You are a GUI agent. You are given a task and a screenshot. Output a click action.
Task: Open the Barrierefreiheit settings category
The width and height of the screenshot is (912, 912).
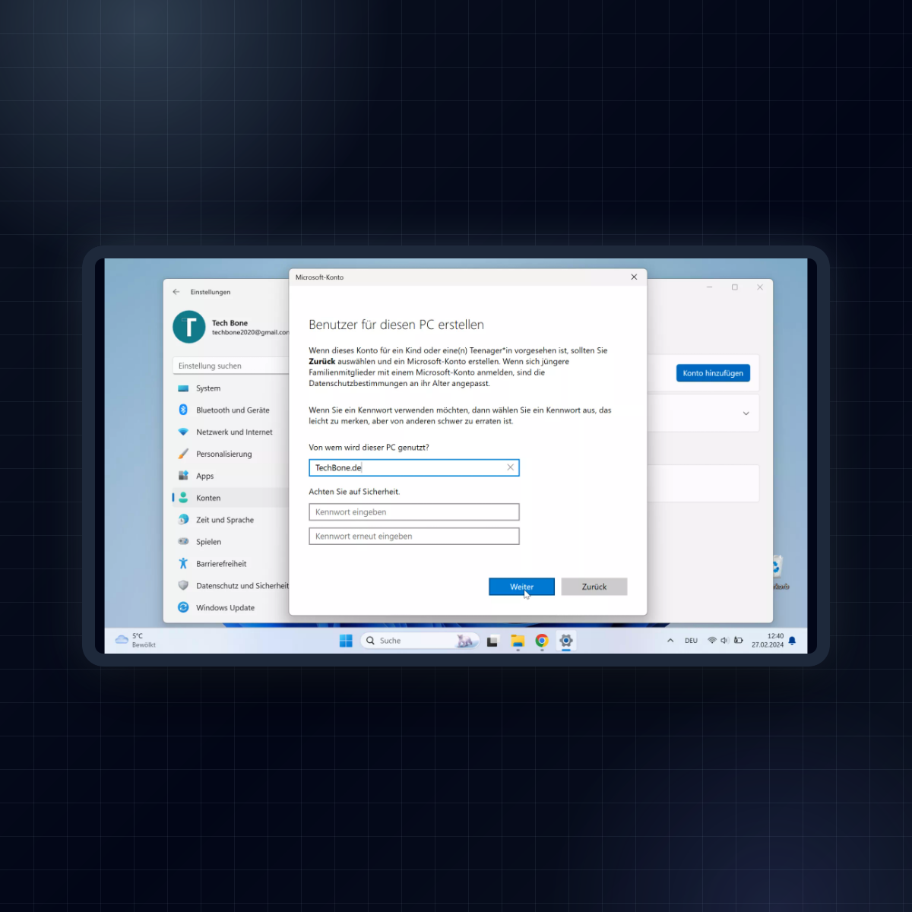coord(231,564)
